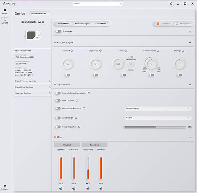Collapse the Acoustic Engine section
The height and width of the screenshot is (193, 197).
click(190, 42)
